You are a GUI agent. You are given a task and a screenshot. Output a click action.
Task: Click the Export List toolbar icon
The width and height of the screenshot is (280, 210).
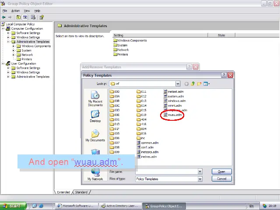coord(33,17)
